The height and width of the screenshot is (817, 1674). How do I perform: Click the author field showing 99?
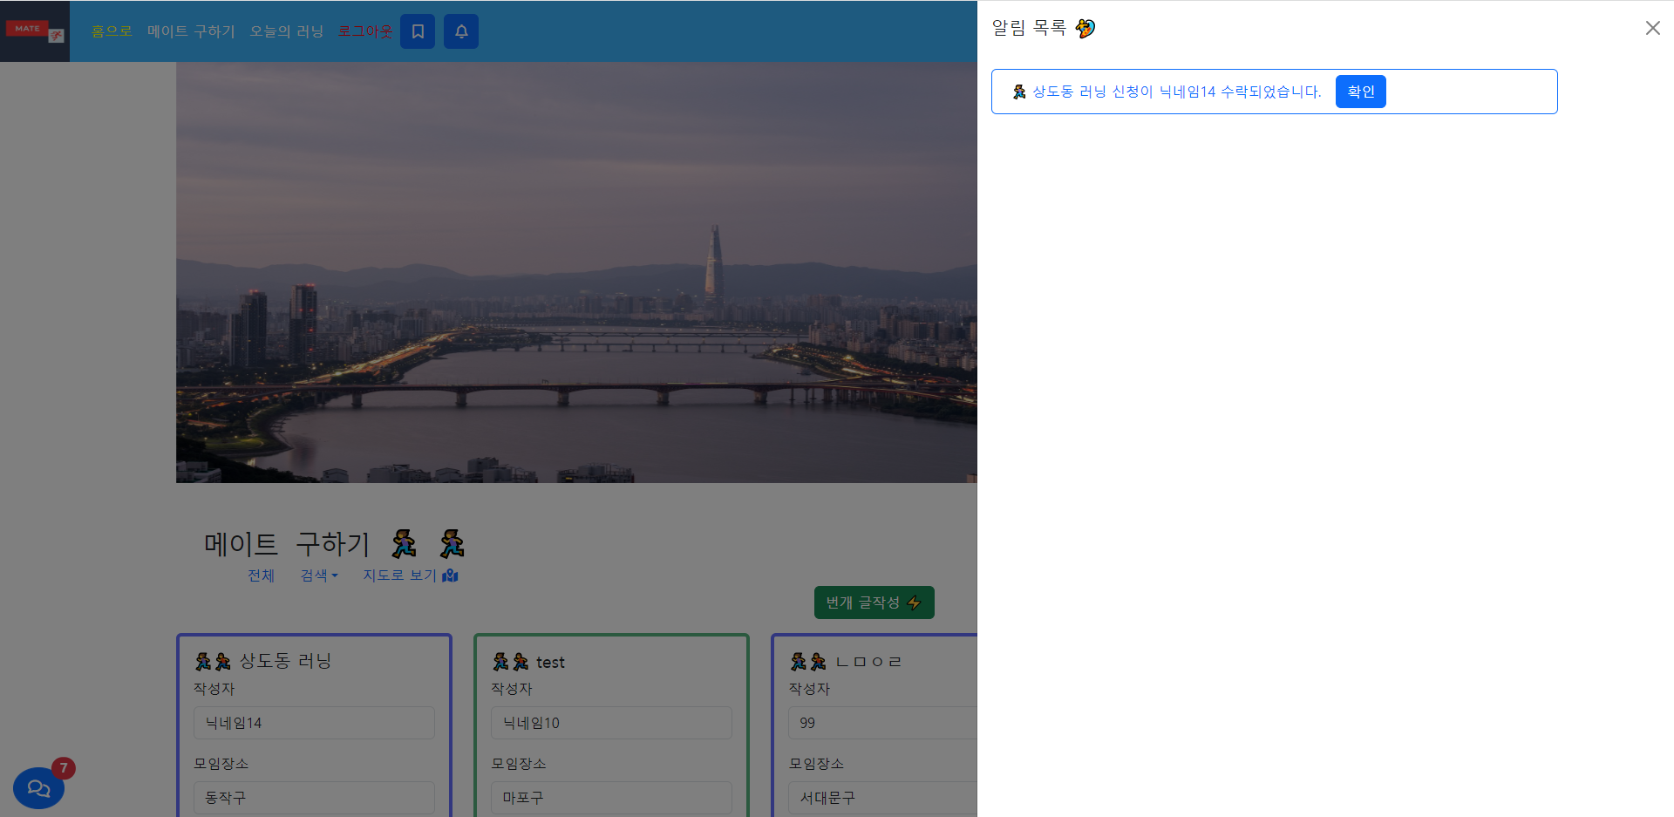tap(882, 723)
